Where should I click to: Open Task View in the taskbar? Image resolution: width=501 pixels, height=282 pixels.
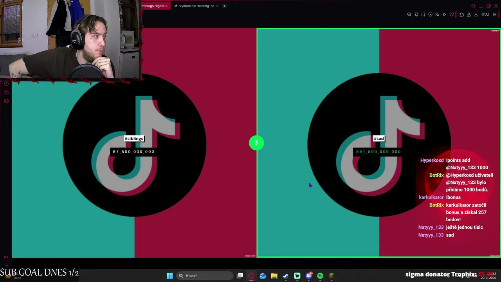(x=240, y=276)
